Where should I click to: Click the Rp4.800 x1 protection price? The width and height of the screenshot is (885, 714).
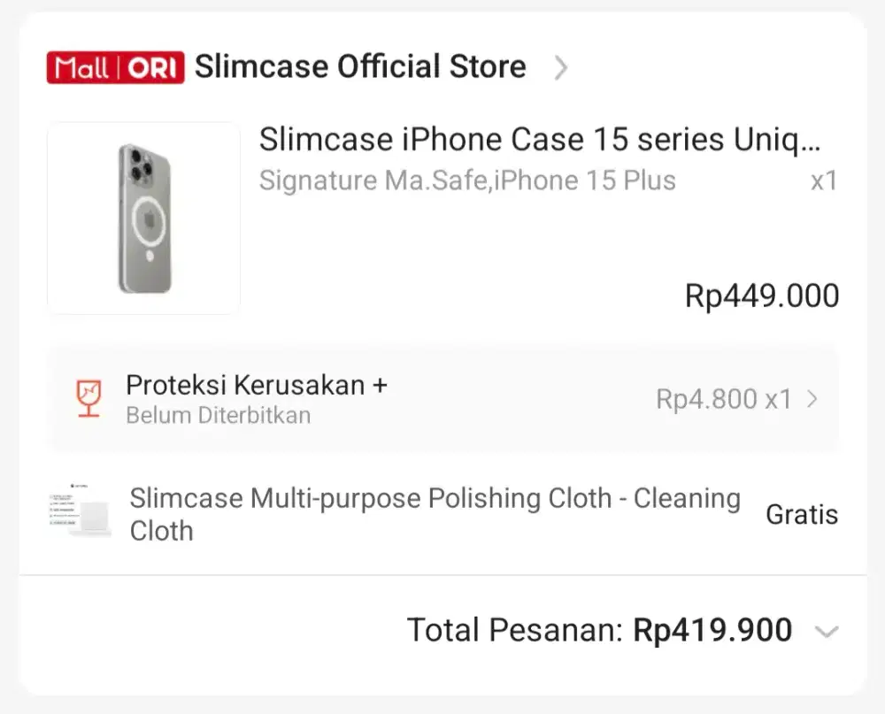pos(723,399)
